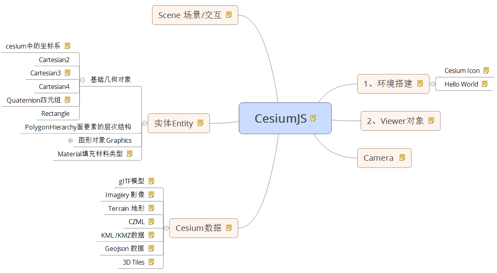The image size is (497, 273).
Task: Expand the 图形对象Graphics branch
Action: (x=70, y=140)
